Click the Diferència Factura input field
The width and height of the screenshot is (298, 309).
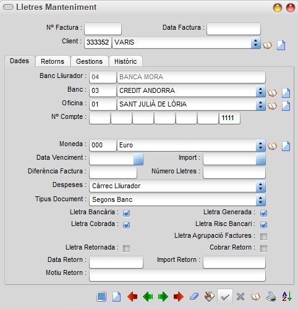(x=113, y=173)
